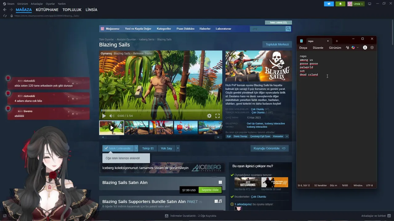Image resolution: width=394 pixels, height=221 pixels.
Task: Mute the trailer with the speaker icon
Action: pyautogui.click(x=112, y=116)
